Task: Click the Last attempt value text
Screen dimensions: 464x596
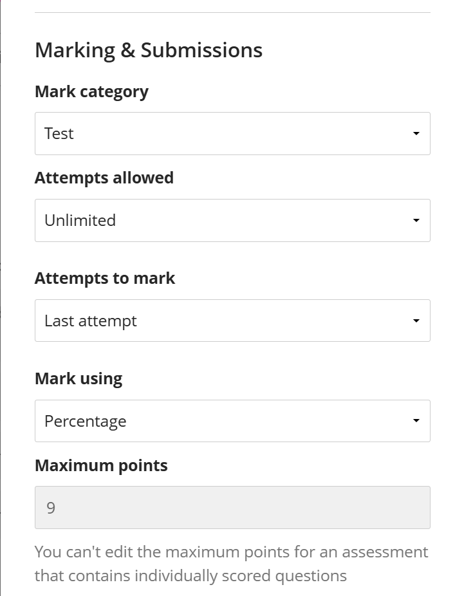Action: [x=91, y=321]
